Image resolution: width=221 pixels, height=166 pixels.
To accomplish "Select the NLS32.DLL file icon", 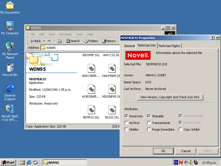I will (x=112, y=110).
